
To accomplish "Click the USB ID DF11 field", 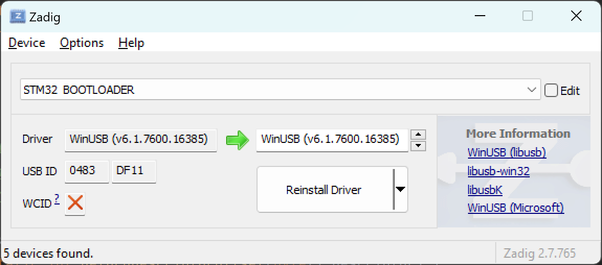I will pos(134,171).
